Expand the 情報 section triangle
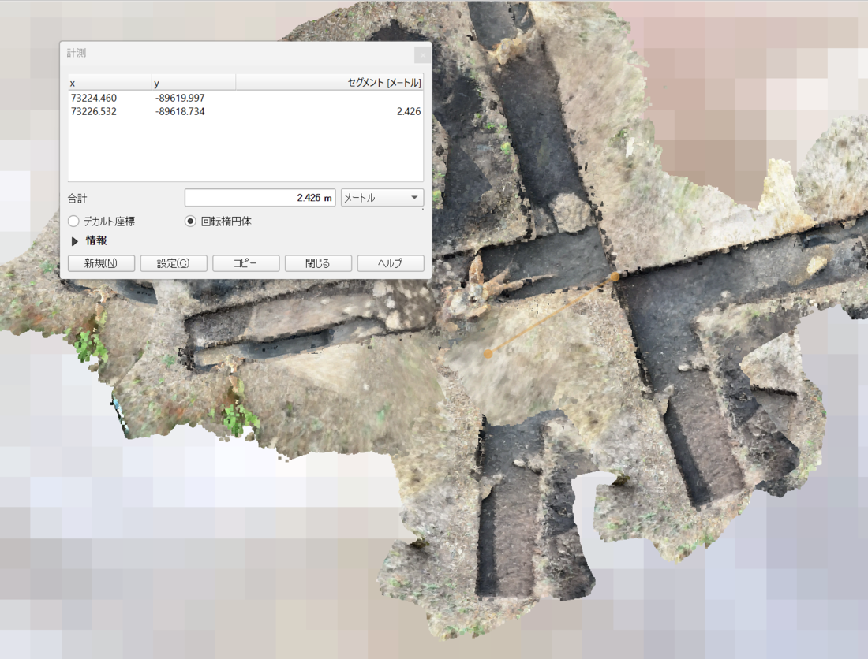The image size is (868, 659). [x=76, y=240]
